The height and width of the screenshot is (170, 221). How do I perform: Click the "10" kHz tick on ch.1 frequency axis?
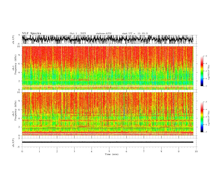(x=18, y=46)
